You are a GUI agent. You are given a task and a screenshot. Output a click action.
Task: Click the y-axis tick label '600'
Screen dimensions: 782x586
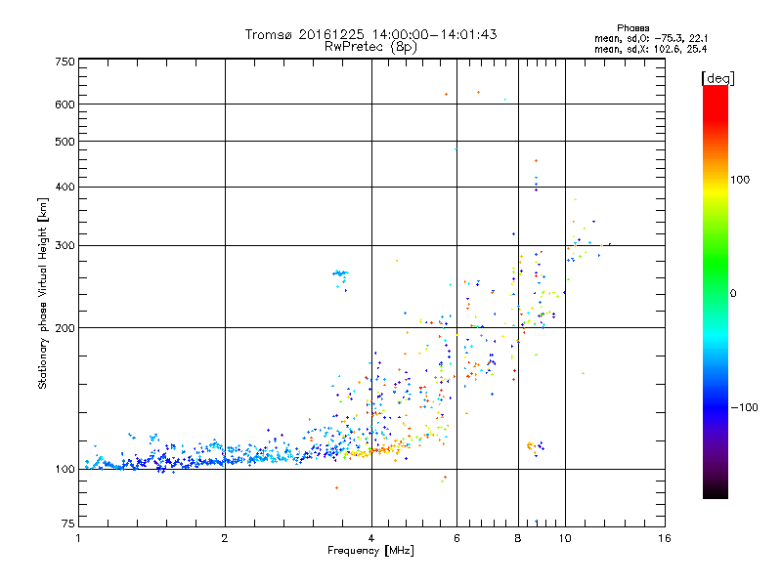pyautogui.click(x=65, y=105)
